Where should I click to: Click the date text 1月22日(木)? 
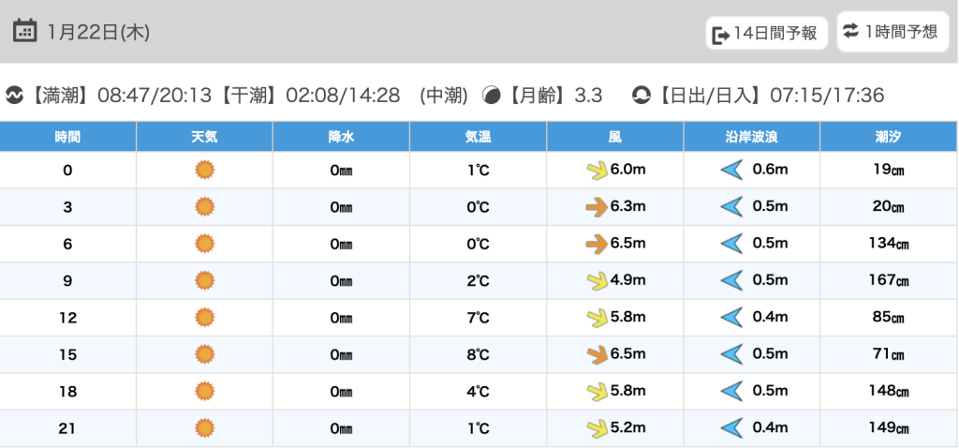[98, 32]
